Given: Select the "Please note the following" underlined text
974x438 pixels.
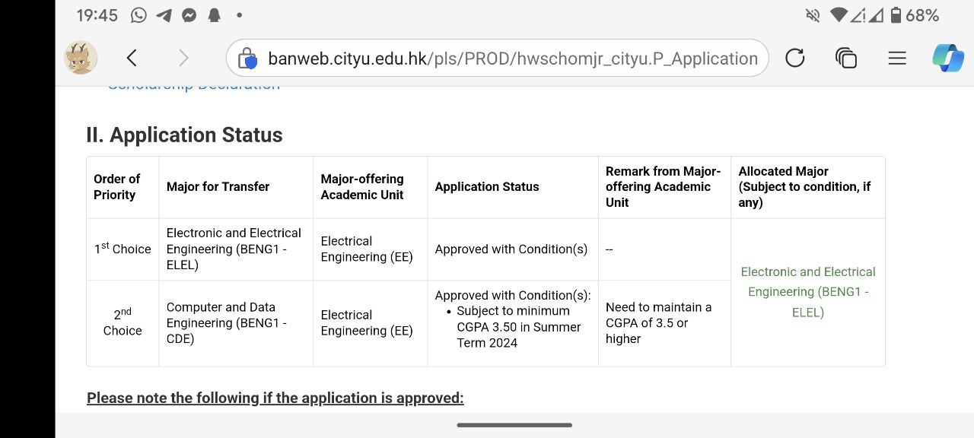Looking at the screenshot, I should click(x=275, y=398).
